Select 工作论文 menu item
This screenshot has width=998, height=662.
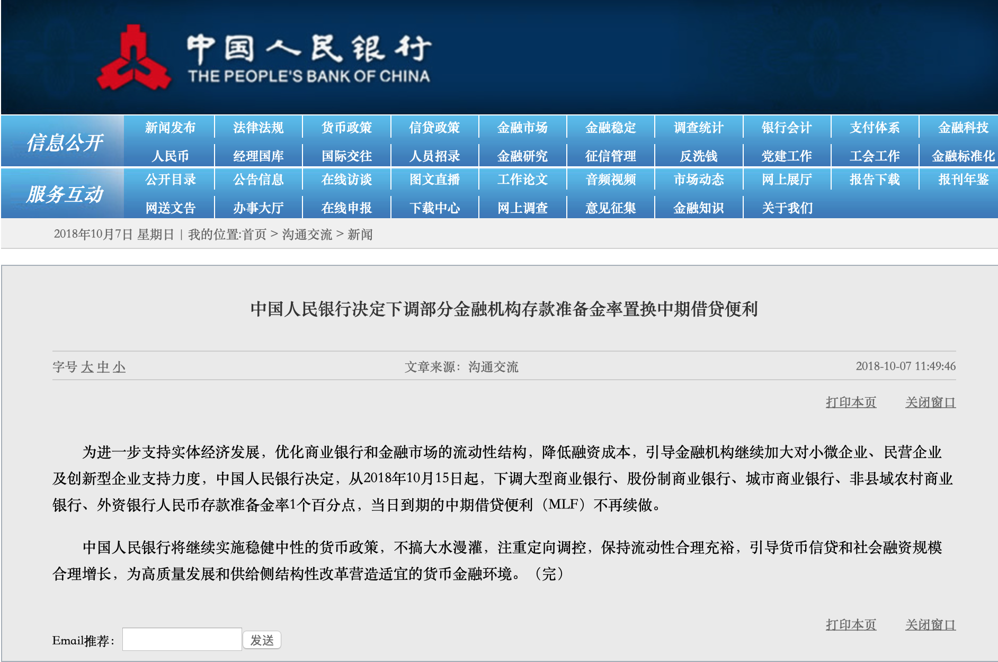pyautogui.click(x=522, y=180)
